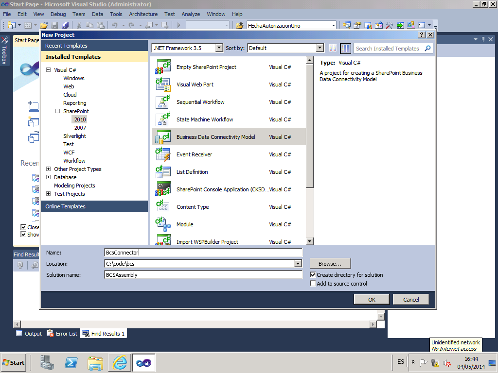
Task: Open Internet Explorer from the taskbar
Action: [120, 362]
